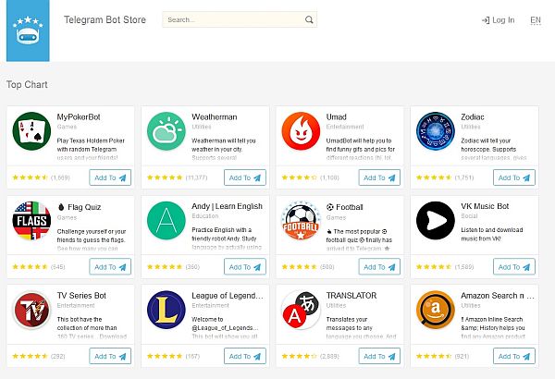Open the Zodiac wheel icon
Viewport: 555px width, 379px height.
(x=436, y=131)
